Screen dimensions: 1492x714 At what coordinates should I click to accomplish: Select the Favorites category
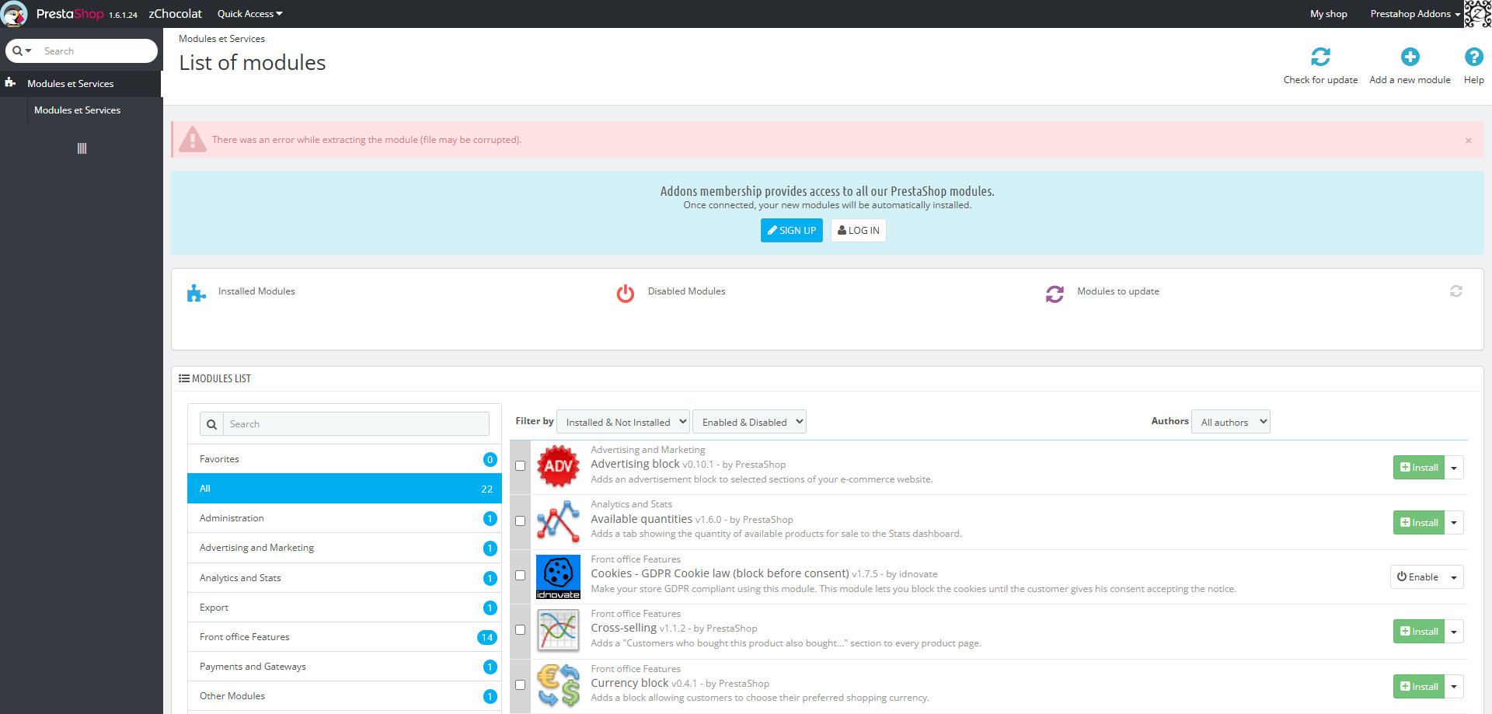tap(344, 459)
